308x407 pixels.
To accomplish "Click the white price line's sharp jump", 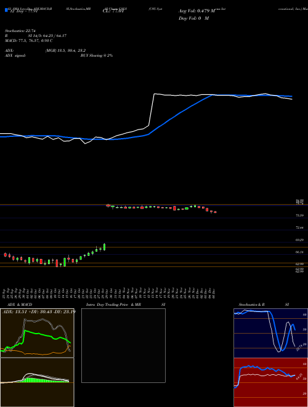I will pos(152,110).
